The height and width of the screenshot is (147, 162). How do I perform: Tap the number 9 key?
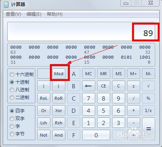[119, 98]
